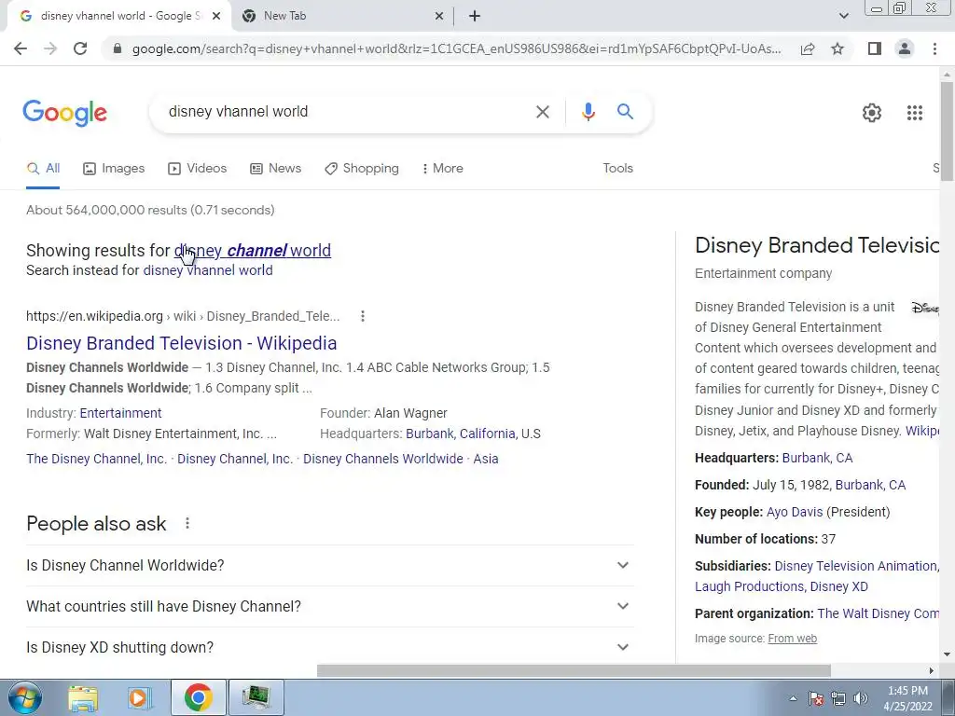
Task: Click the vertical page scrollbar thumb
Action: (x=947, y=131)
